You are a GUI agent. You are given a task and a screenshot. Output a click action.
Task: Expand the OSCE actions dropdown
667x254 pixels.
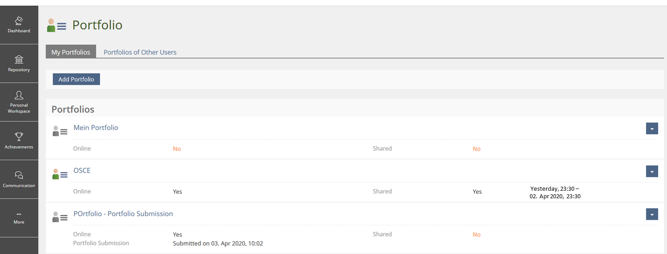coord(651,171)
